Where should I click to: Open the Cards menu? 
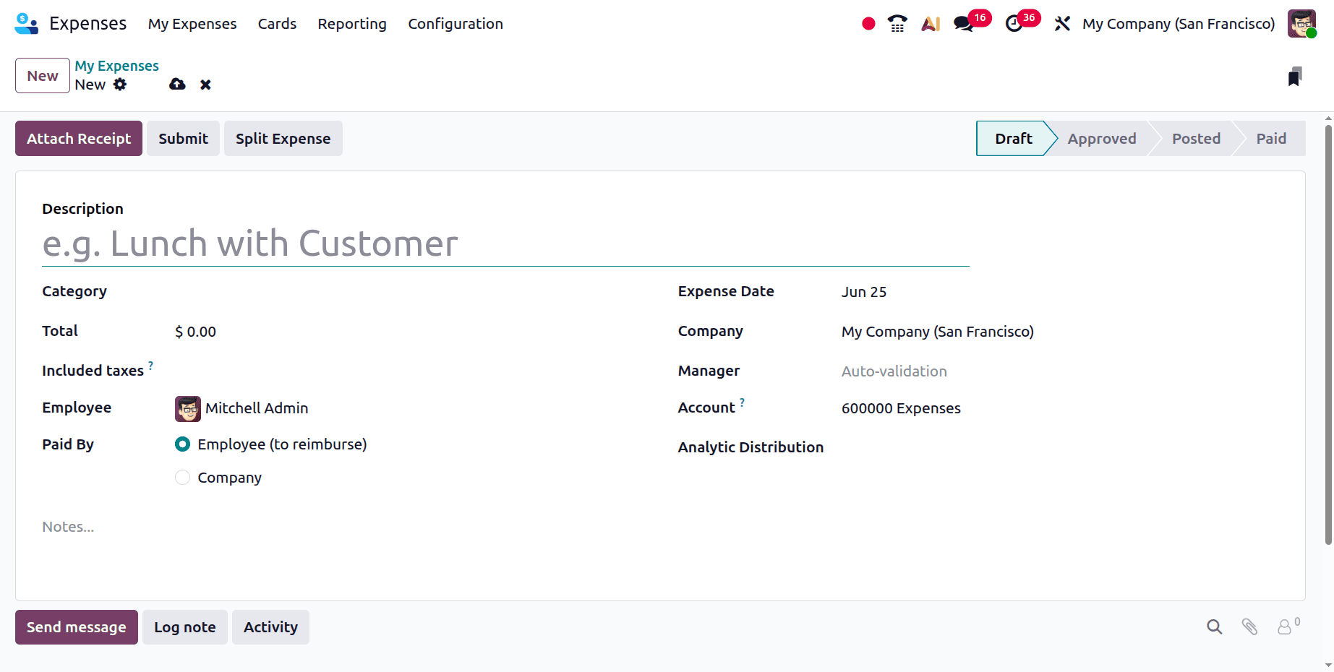277,24
